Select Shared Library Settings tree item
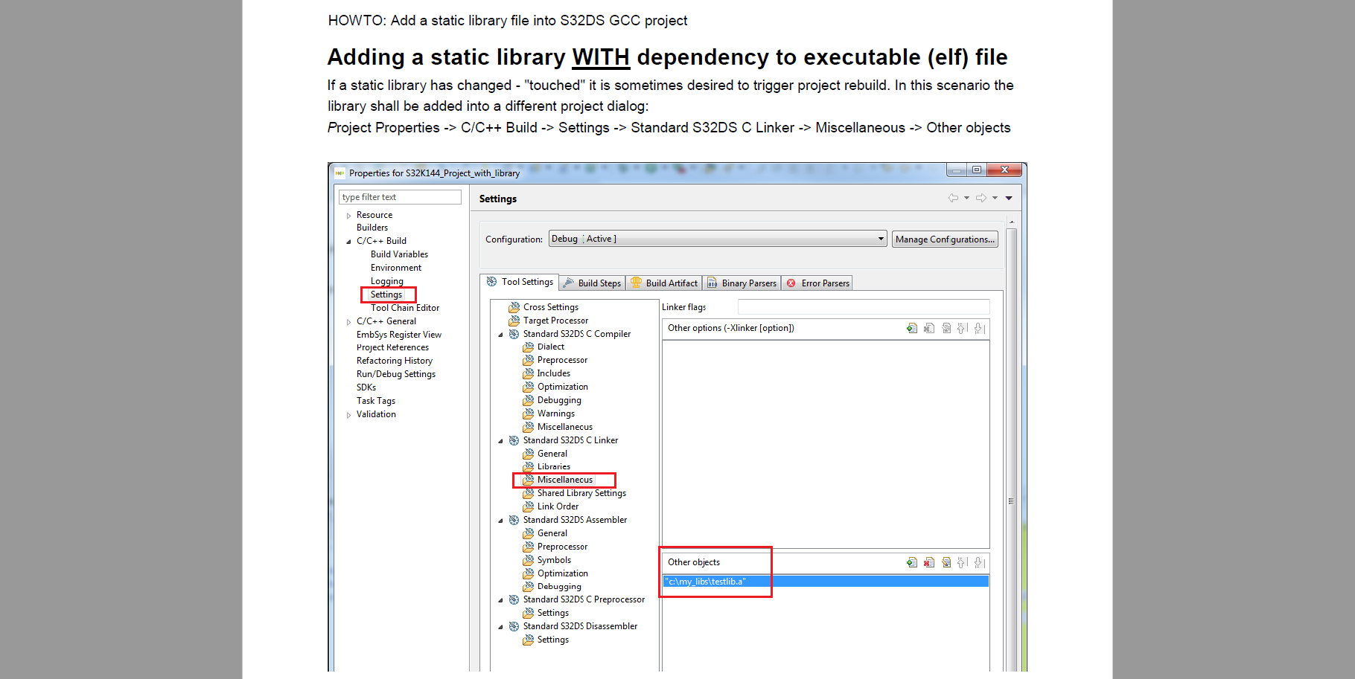The image size is (1355, 679). coord(581,493)
